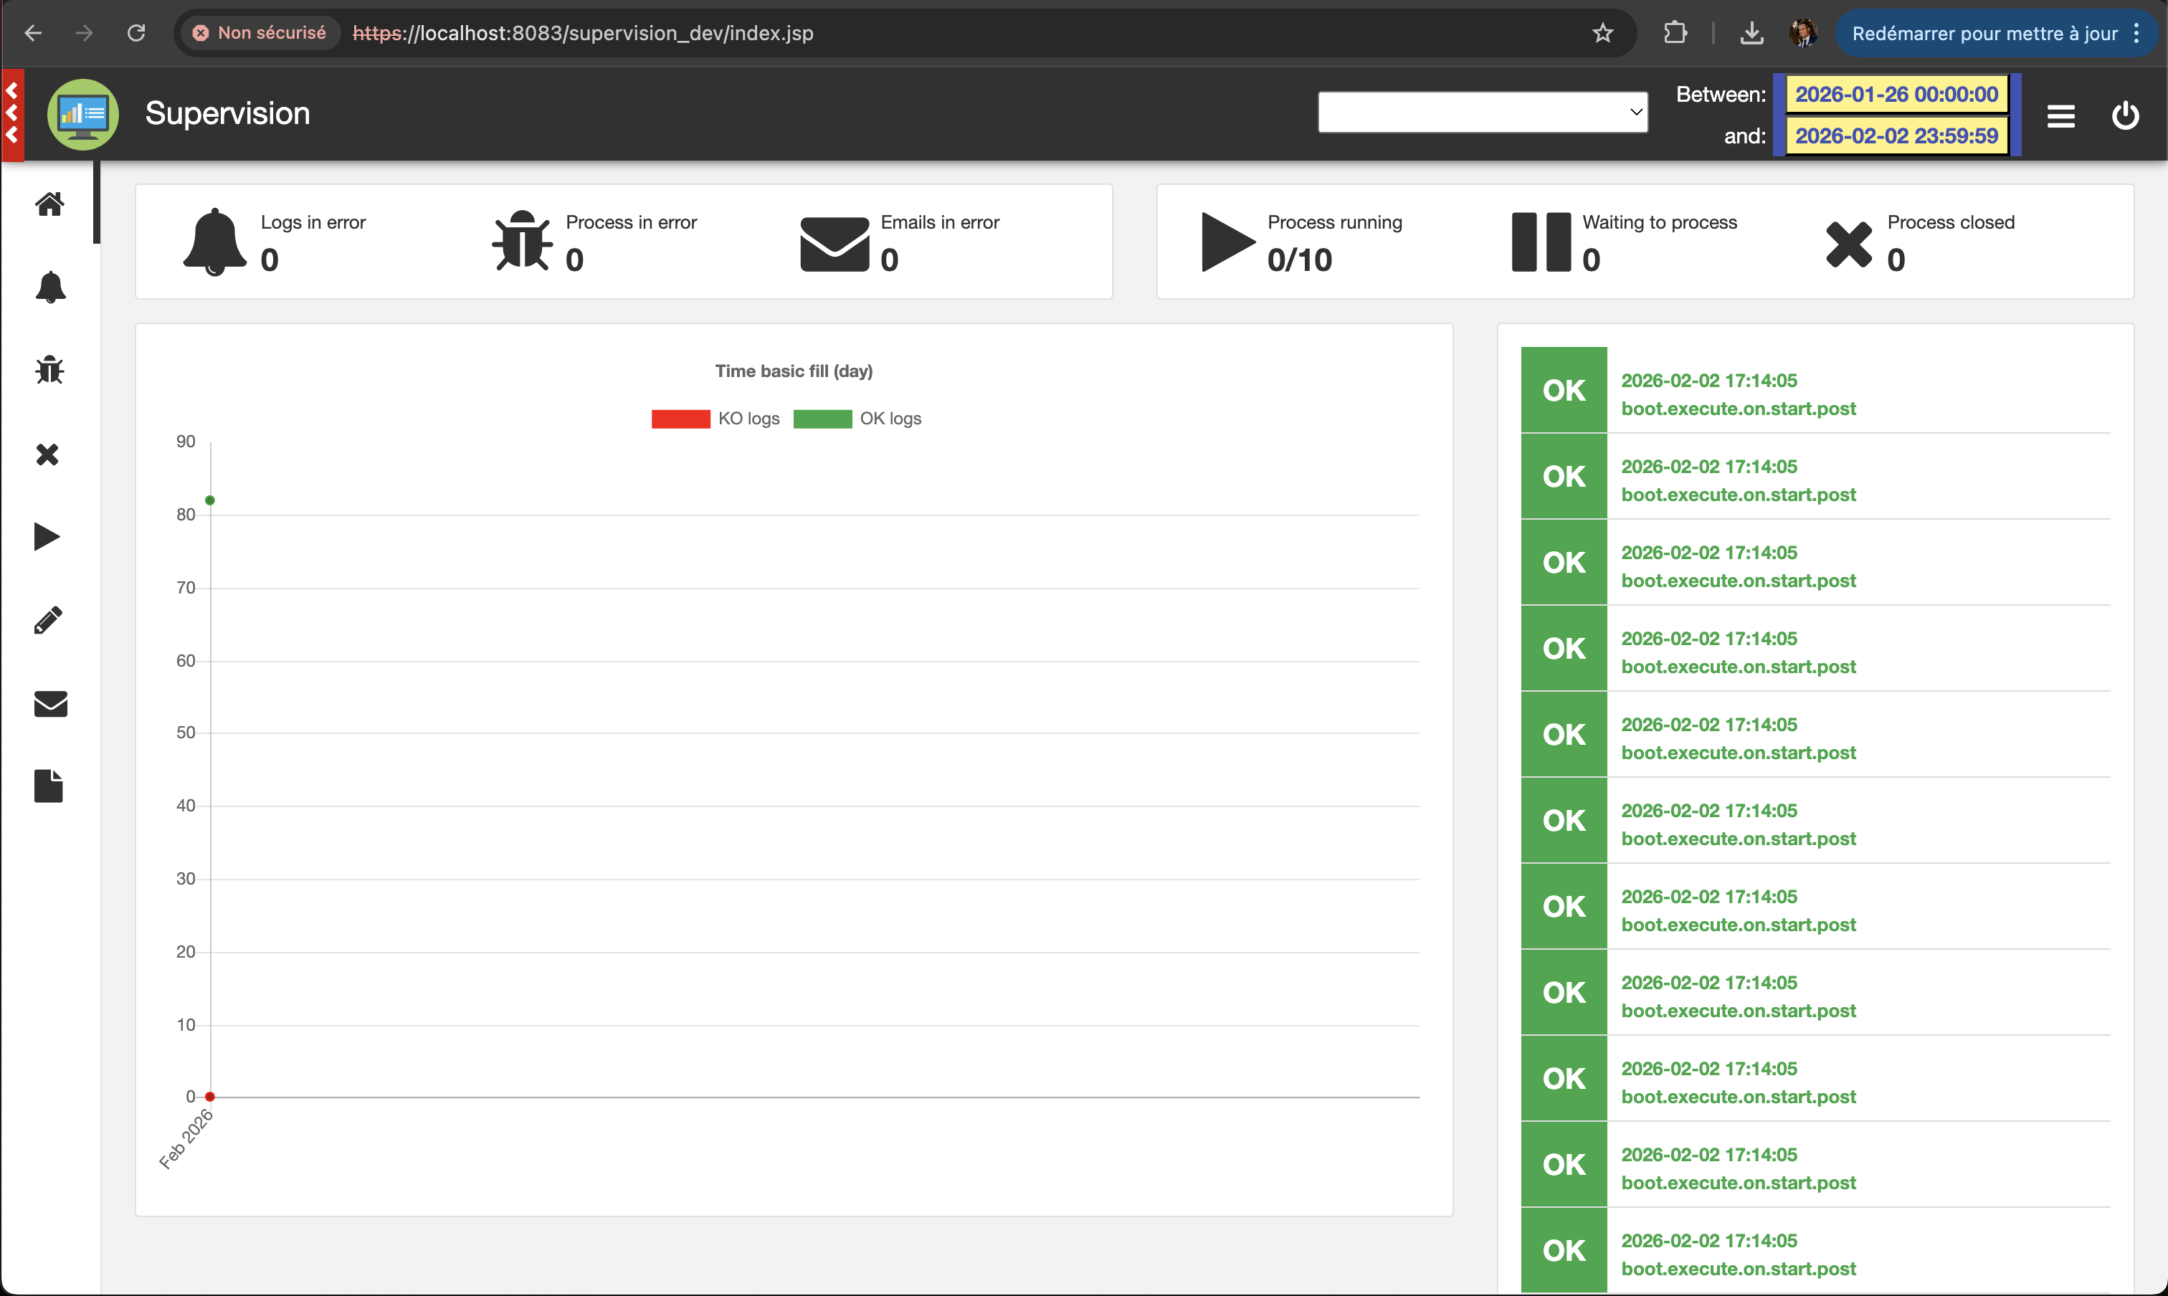
Task: Collapse the red chevron panel at left edge
Action: pyautogui.click(x=12, y=113)
